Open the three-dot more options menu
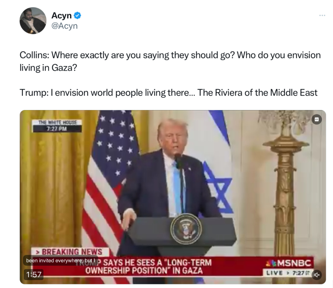 (x=322, y=15)
